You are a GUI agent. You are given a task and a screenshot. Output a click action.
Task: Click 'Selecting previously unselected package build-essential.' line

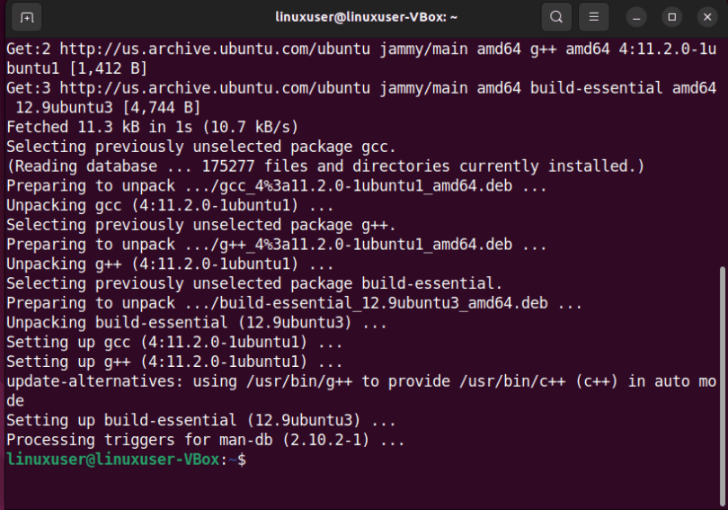pyautogui.click(x=254, y=283)
